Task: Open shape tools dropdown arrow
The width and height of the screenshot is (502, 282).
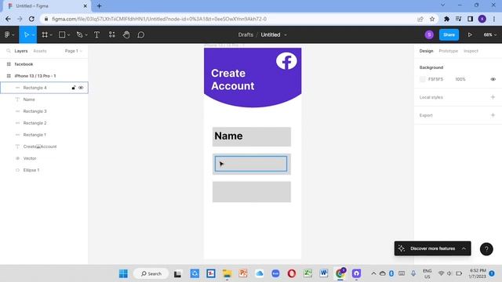Action: (68, 34)
